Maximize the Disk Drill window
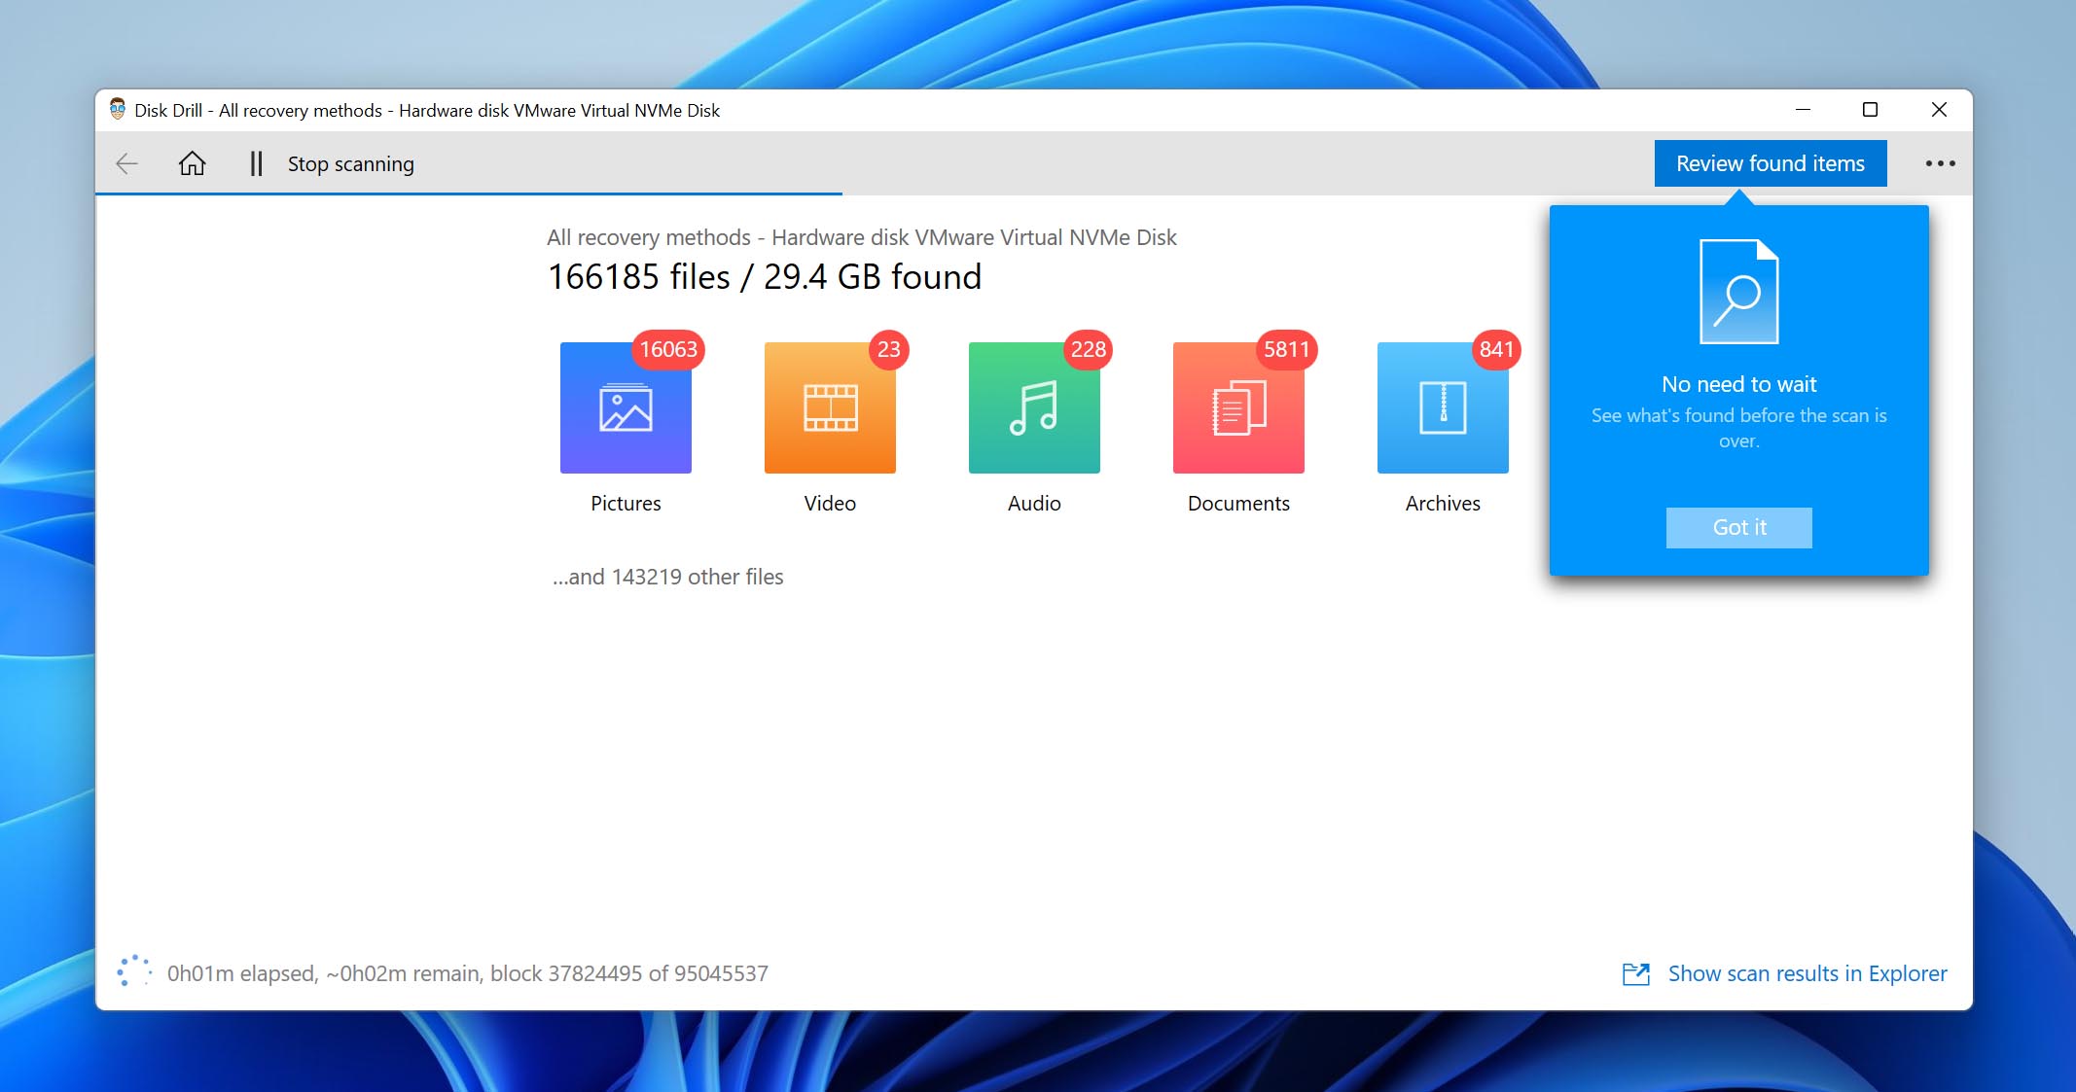 1870,110
